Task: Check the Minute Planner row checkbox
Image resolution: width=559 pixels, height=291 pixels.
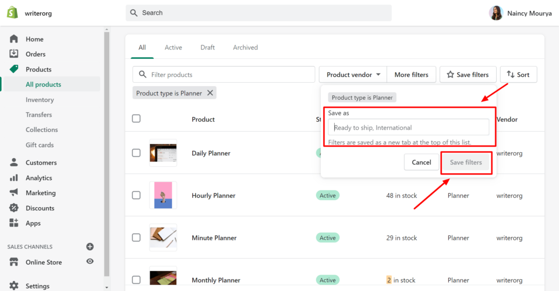Action: [136, 238]
